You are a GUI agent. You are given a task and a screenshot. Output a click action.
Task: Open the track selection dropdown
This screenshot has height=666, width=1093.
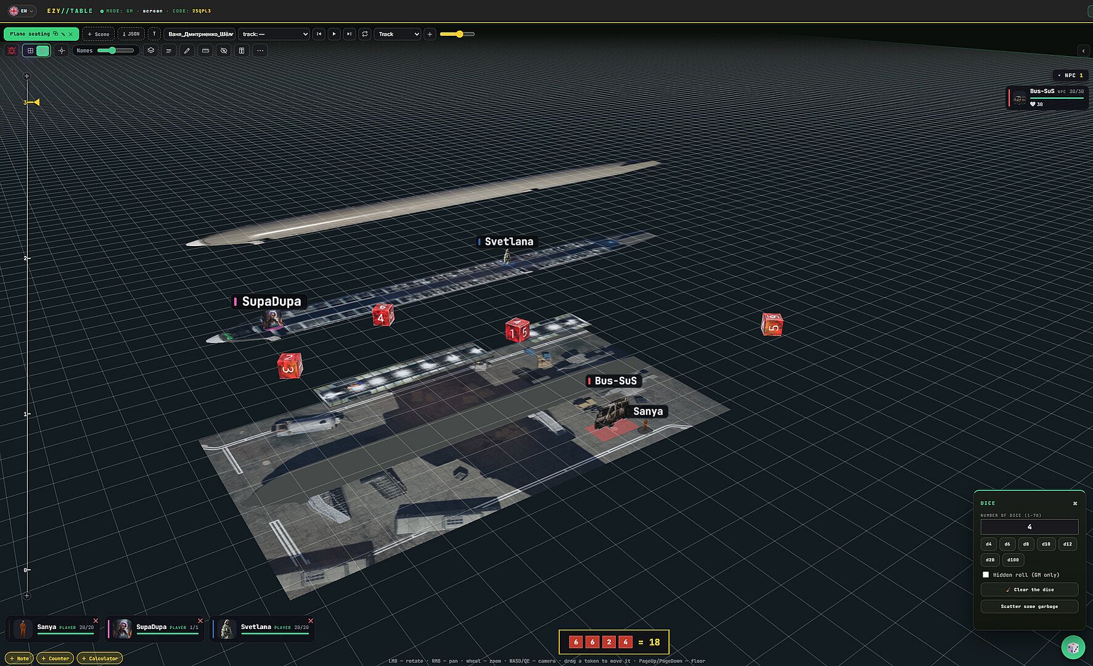274,34
